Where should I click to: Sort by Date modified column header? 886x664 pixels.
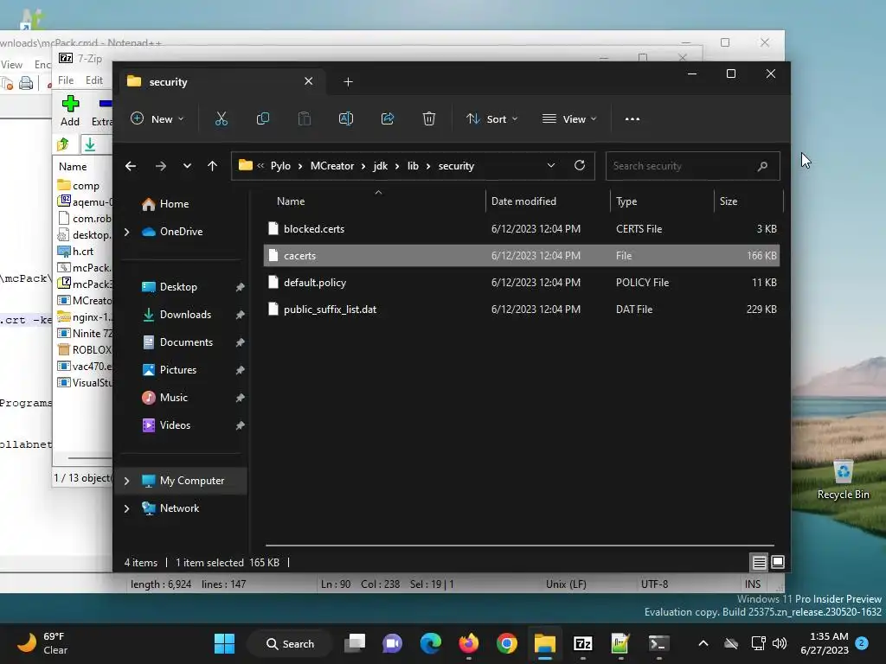click(548, 201)
